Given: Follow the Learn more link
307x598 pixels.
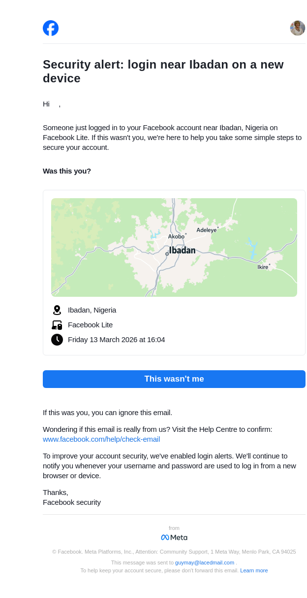Looking at the screenshot, I should click(x=254, y=570).
